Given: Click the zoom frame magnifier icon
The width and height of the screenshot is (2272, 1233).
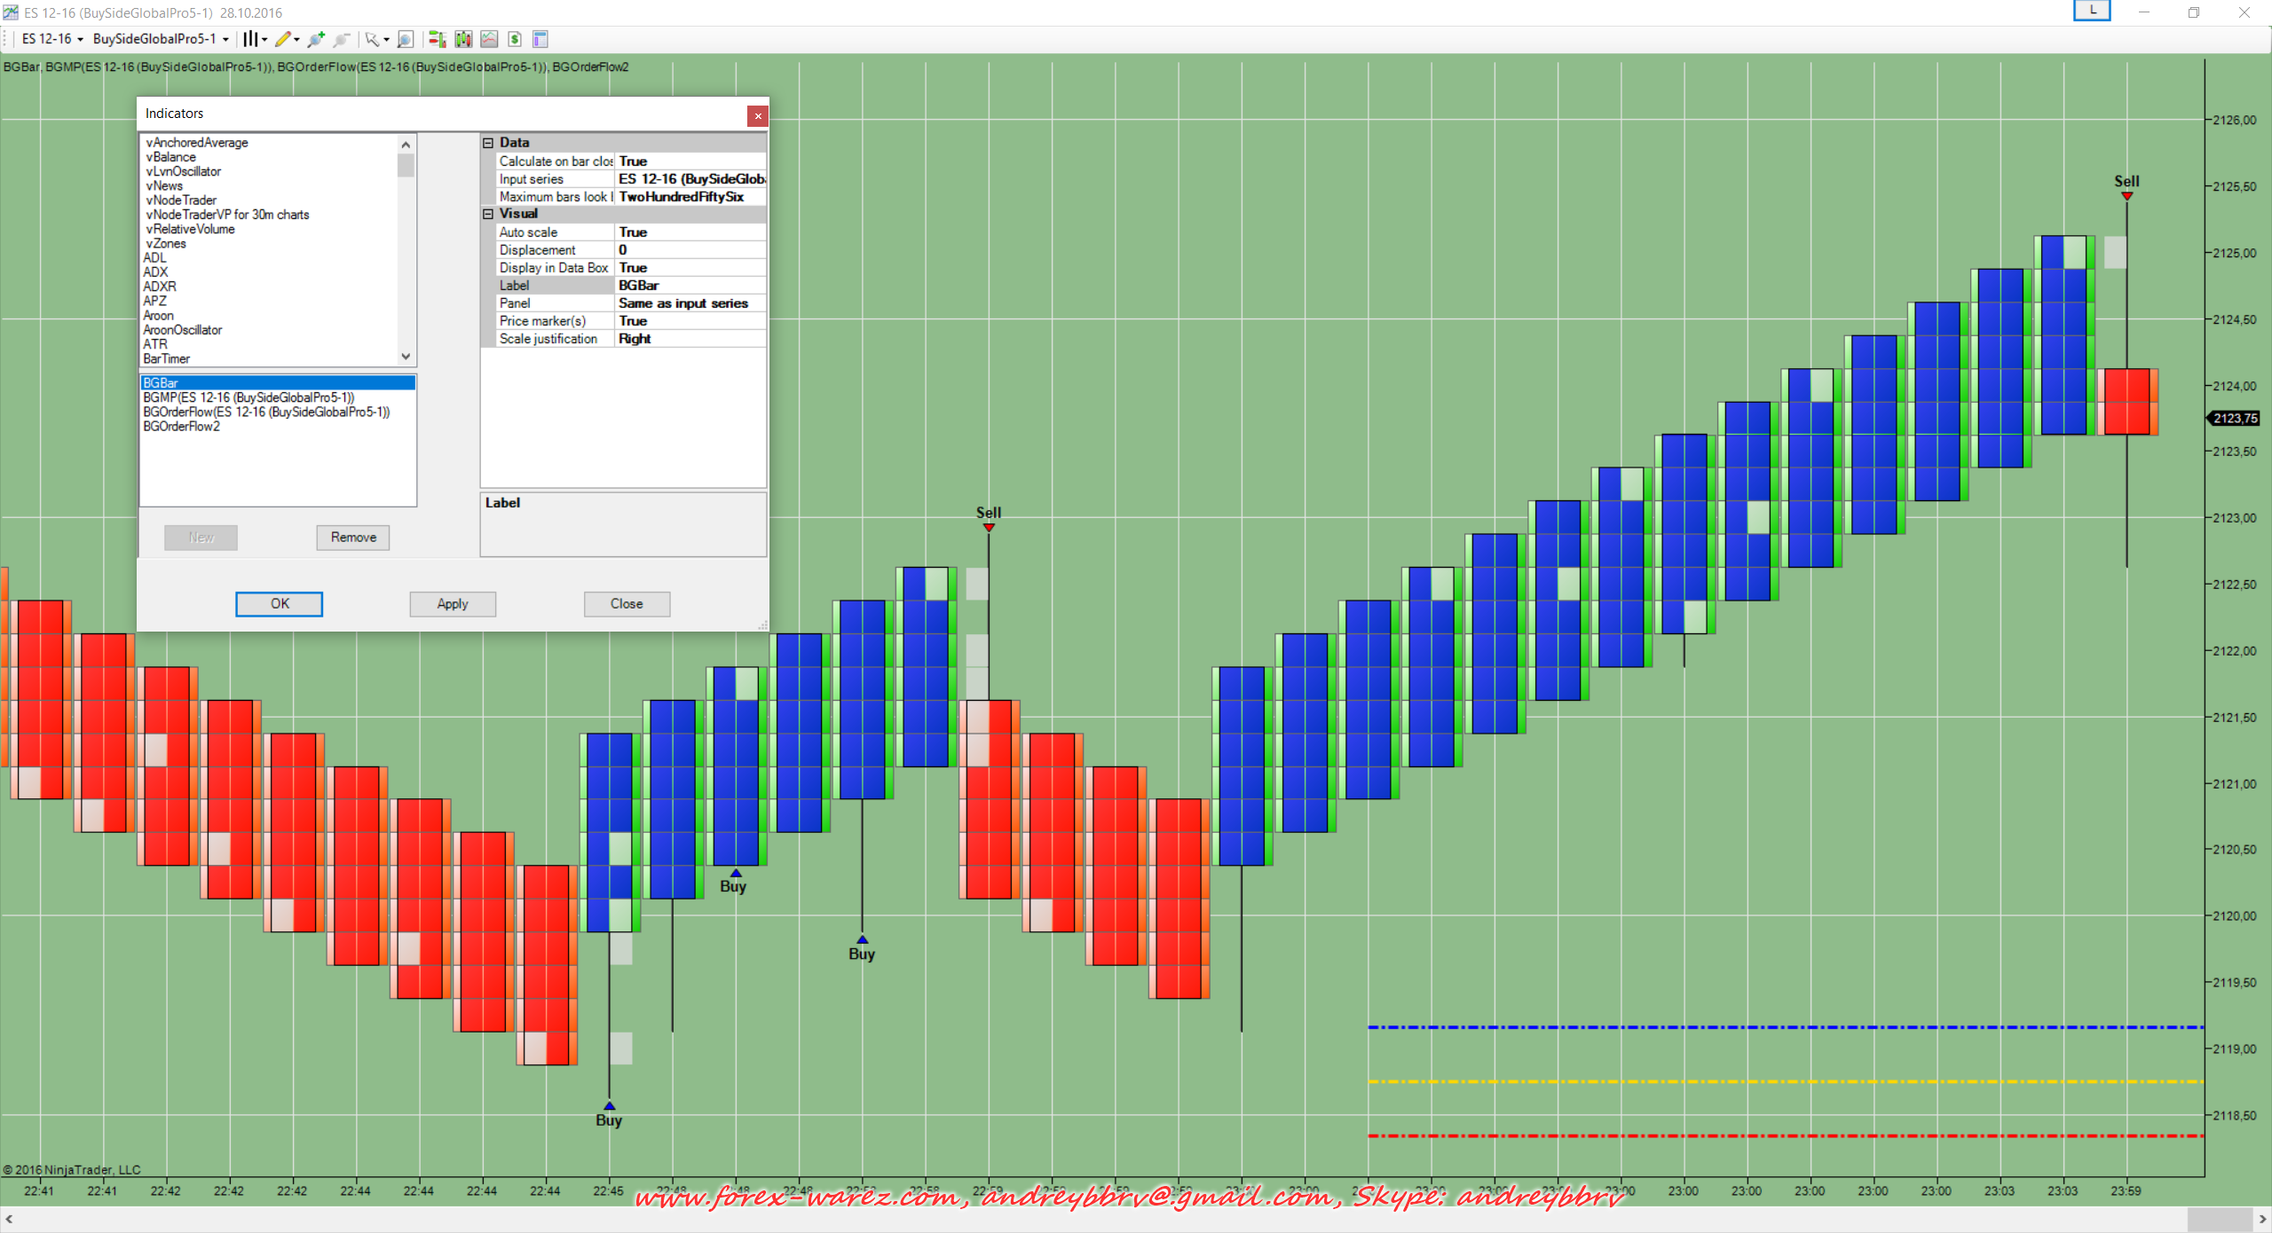Looking at the screenshot, I should (406, 39).
